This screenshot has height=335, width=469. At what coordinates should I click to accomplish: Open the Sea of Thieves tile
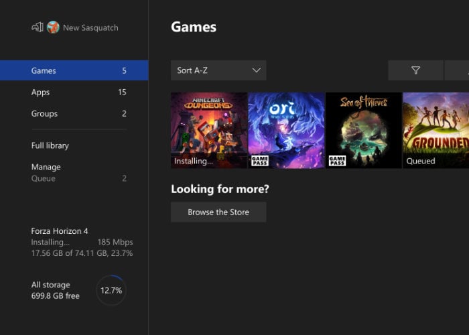point(364,131)
